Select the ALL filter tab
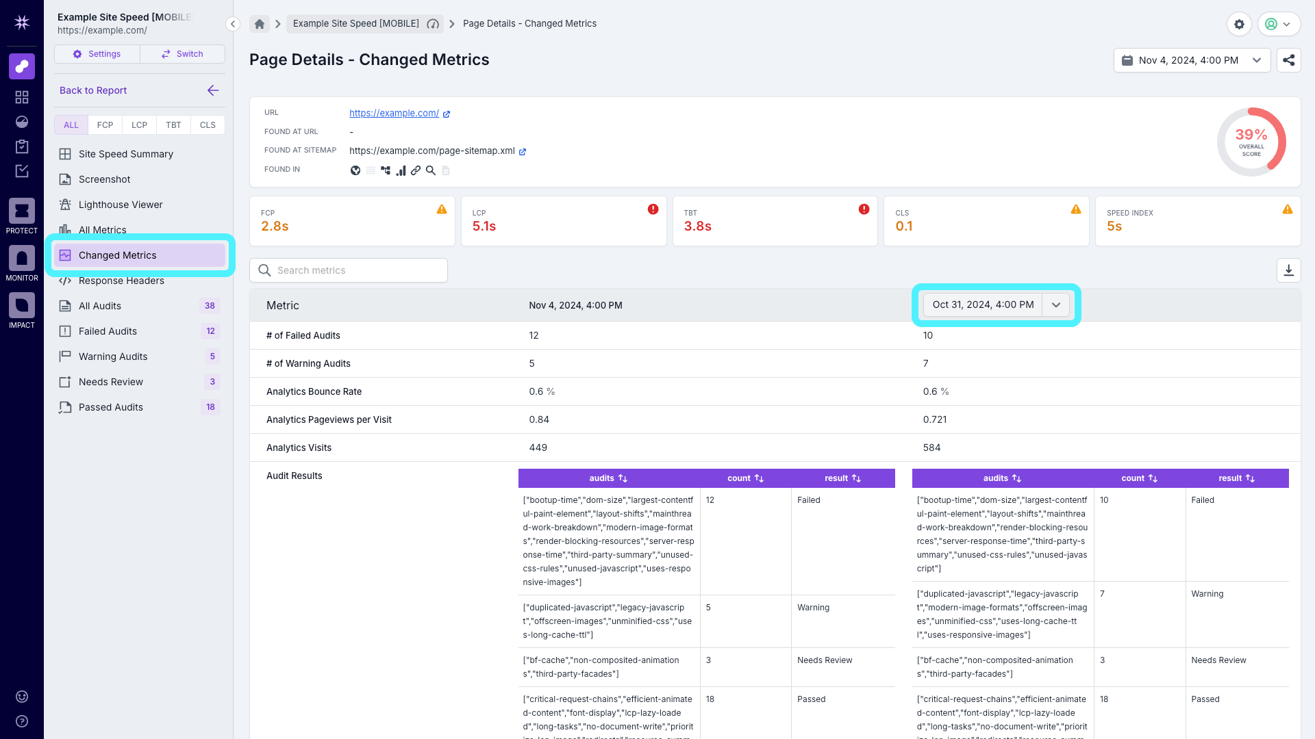The width and height of the screenshot is (1315, 739). (71, 125)
